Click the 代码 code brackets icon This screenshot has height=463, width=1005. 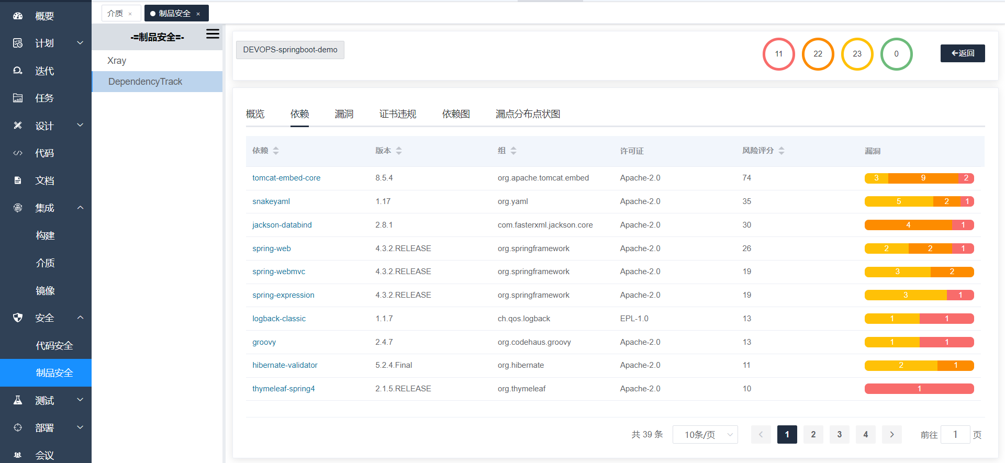tap(18, 153)
